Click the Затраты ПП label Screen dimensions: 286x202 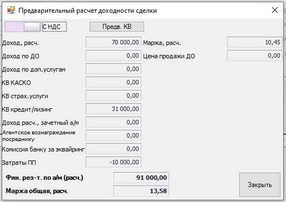(x=19, y=163)
